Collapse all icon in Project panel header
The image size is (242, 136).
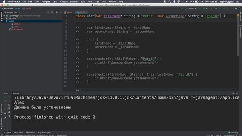(x=52, y=12)
